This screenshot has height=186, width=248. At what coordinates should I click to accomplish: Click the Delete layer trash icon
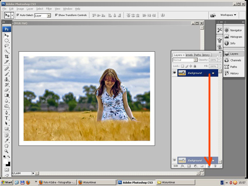coord(215,166)
